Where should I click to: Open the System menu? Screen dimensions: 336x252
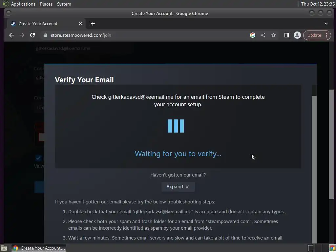point(64,4)
